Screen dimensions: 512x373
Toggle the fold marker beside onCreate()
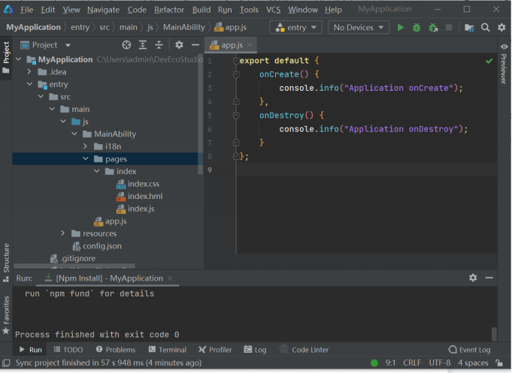pyautogui.click(x=236, y=74)
